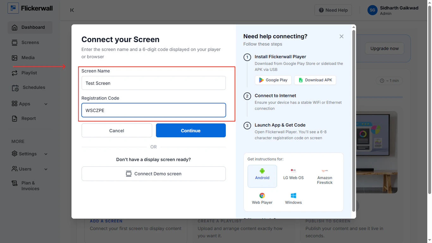Select Web Player instructions

click(x=262, y=199)
